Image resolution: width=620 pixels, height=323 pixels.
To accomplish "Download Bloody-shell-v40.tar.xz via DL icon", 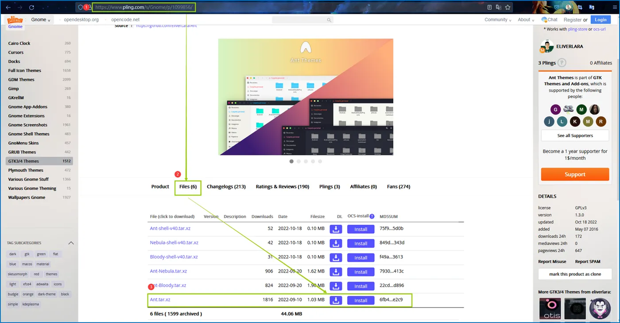I will (x=336, y=258).
